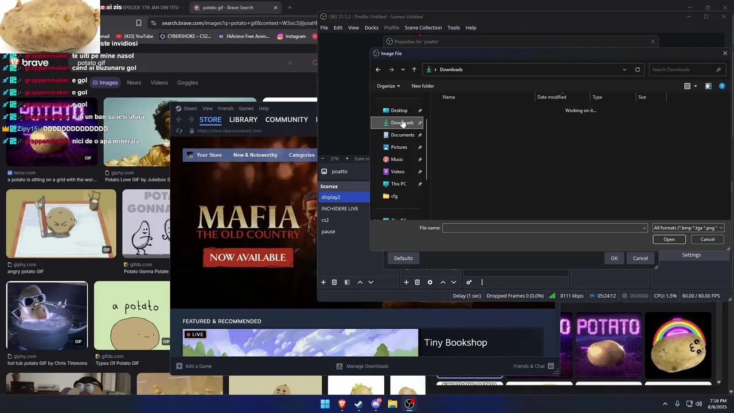This screenshot has width=734, height=413.
Task: Expand the File name history dropdown
Action: (645, 228)
